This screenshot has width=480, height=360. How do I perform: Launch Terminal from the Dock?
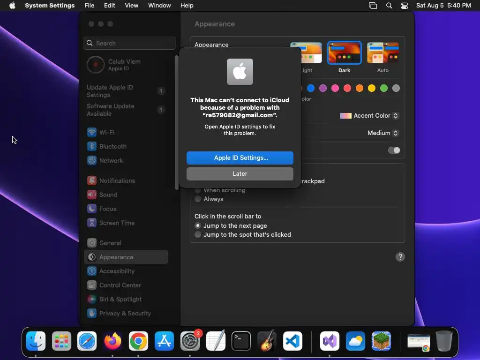coord(241,341)
